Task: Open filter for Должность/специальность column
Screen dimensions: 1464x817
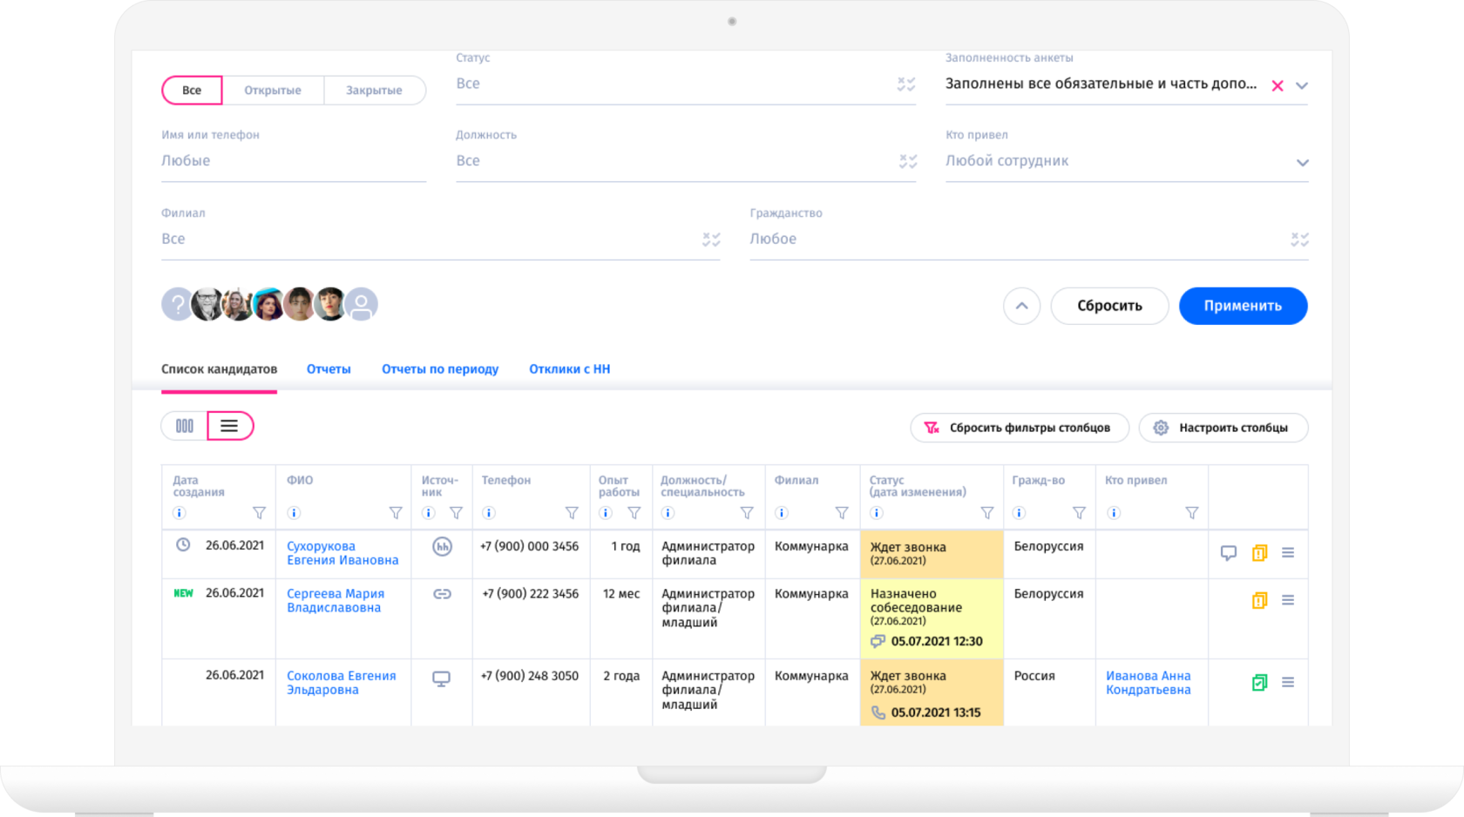Action: pyautogui.click(x=747, y=513)
